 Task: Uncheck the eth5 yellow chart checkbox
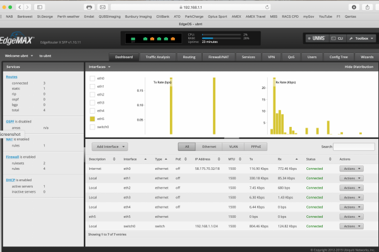click(92, 119)
